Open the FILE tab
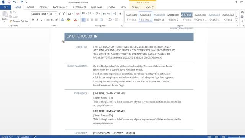This screenshot has width=245, height=138. [x=6, y=7]
